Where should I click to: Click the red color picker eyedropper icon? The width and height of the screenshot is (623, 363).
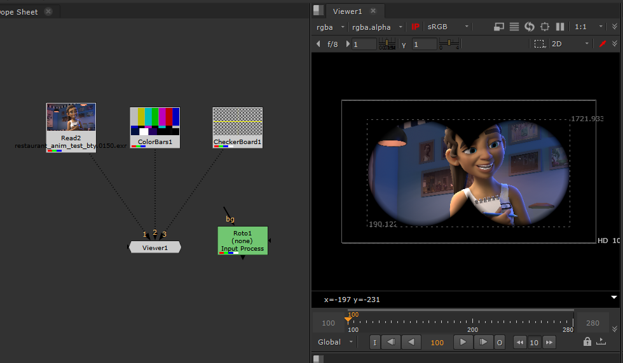pos(603,44)
